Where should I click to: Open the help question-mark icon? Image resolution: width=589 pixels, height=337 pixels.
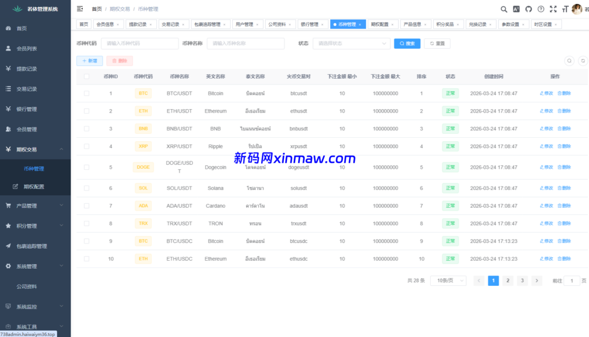pos(541,9)
